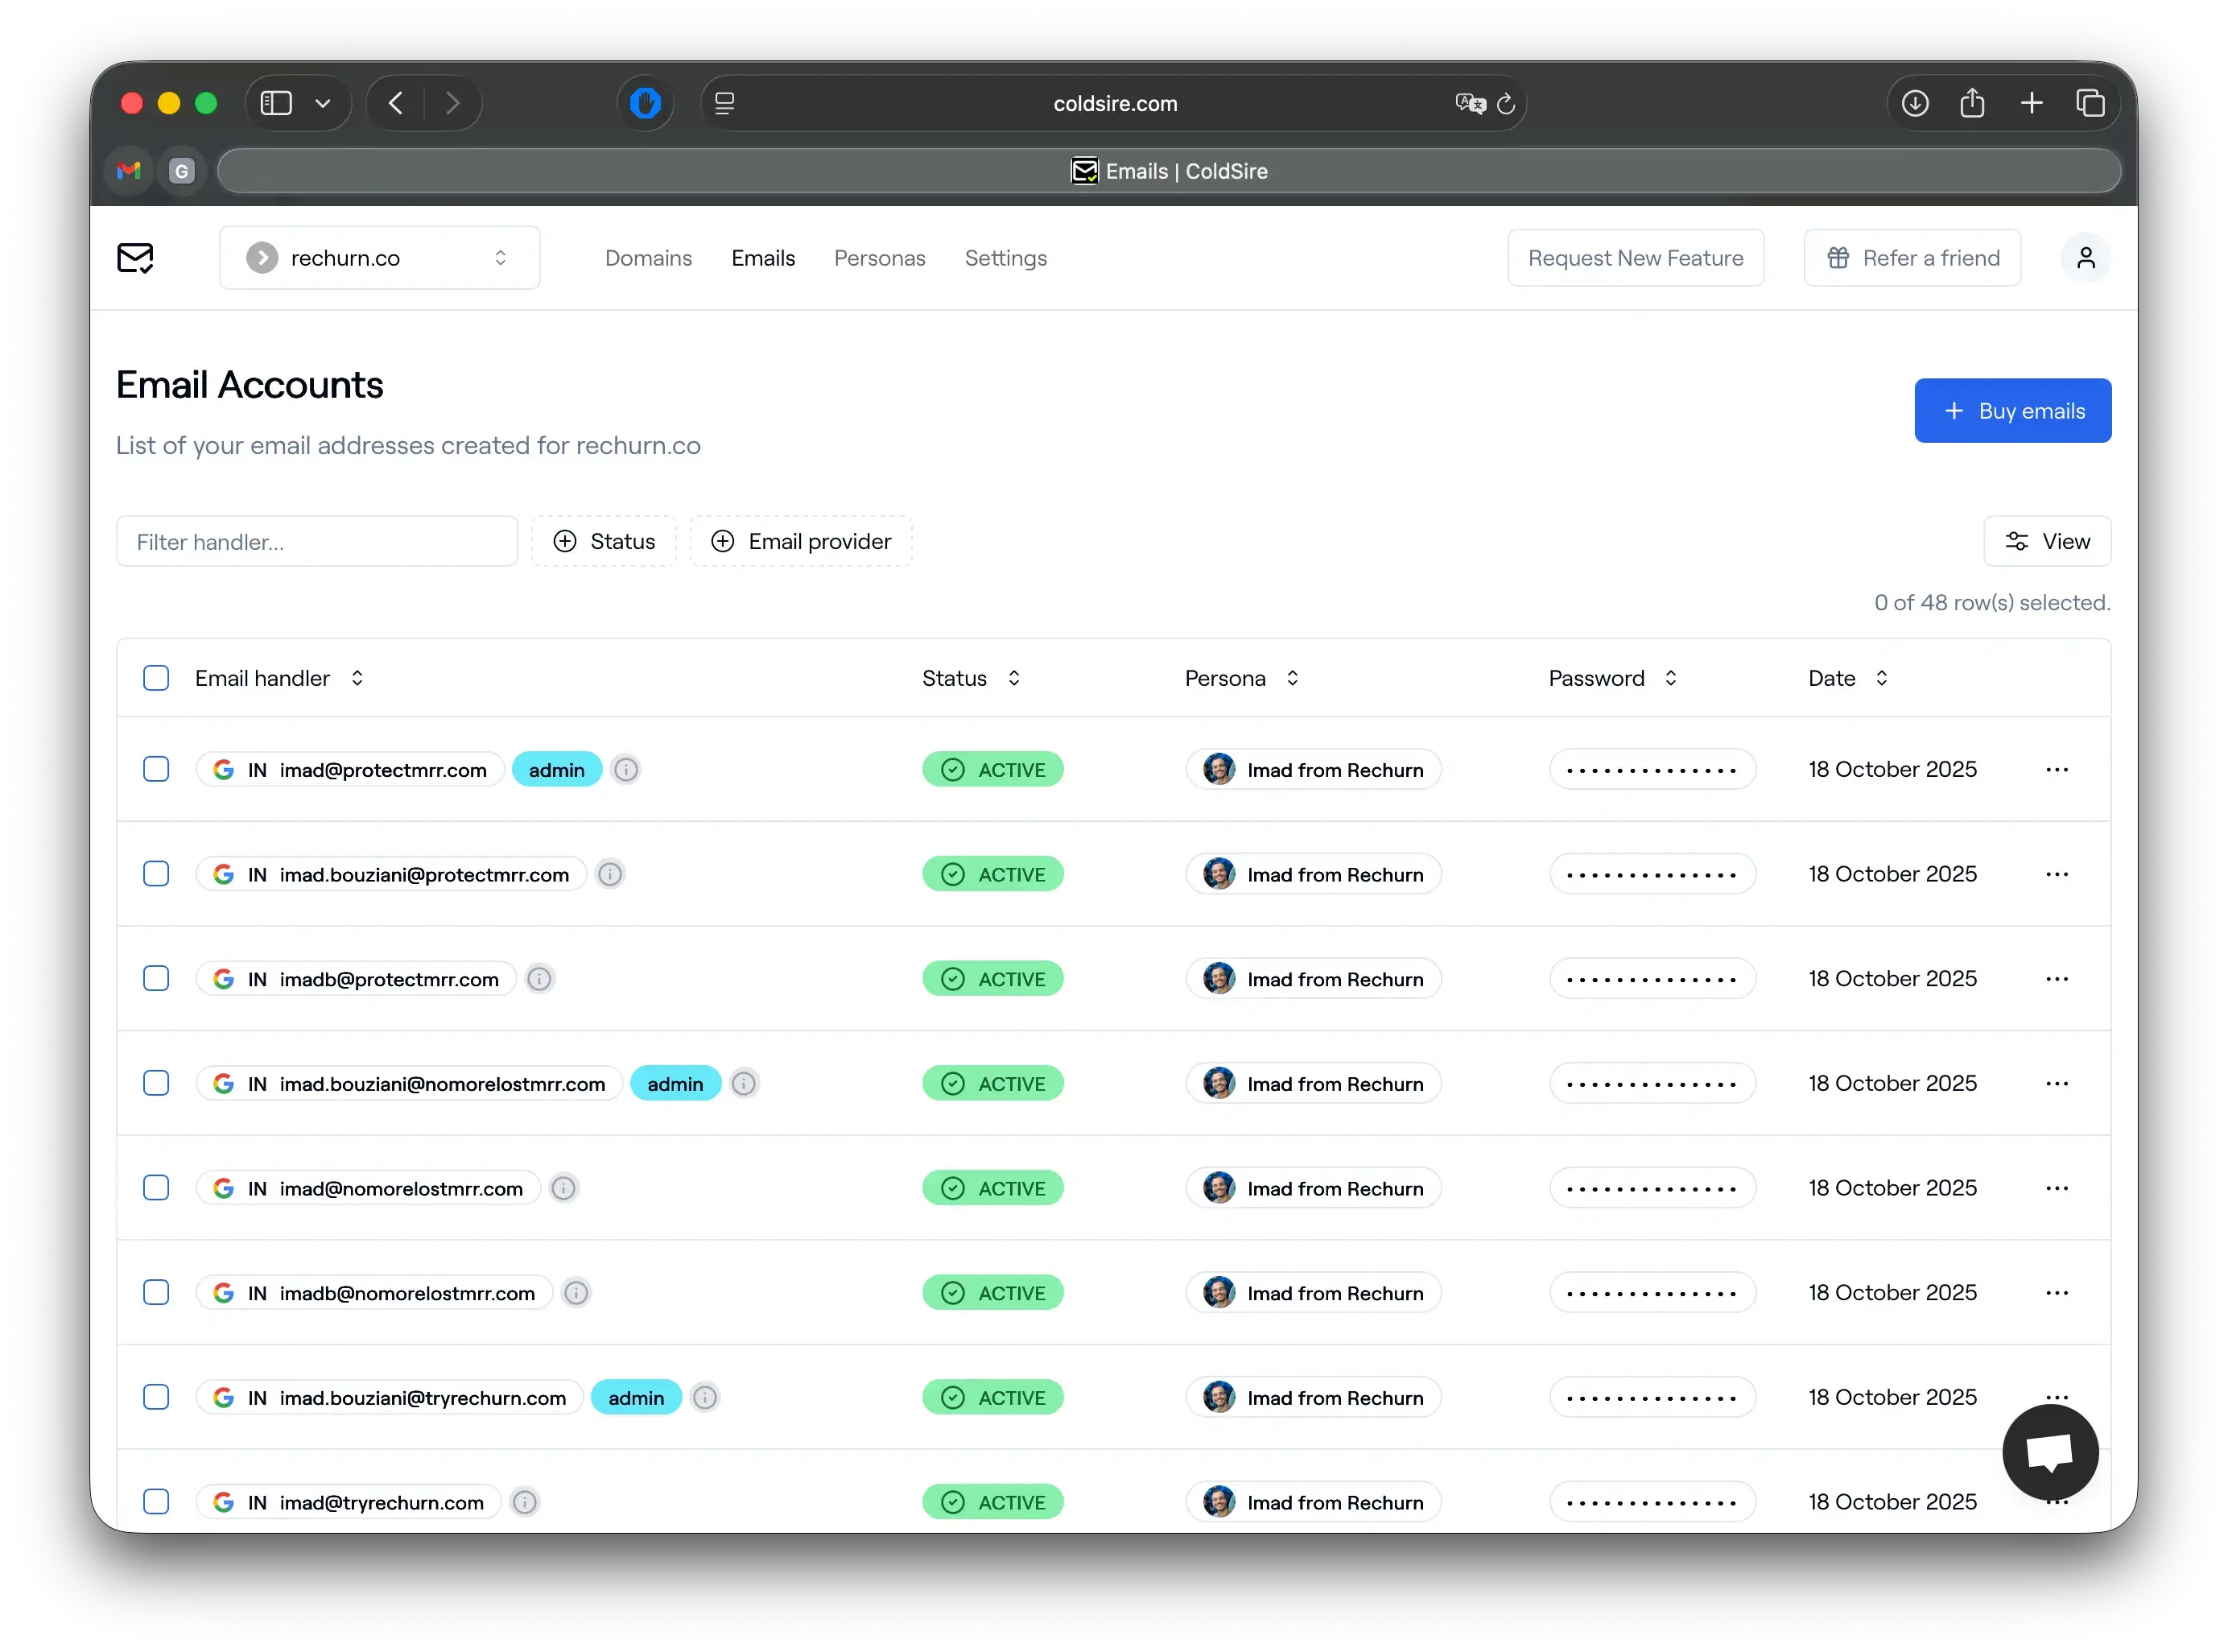Expand the Email provider filter
This screenshot has height=1652, width=2228.
[801, 541]
